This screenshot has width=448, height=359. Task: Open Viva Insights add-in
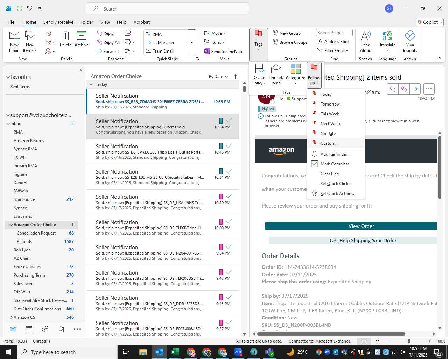pos(410,41)
